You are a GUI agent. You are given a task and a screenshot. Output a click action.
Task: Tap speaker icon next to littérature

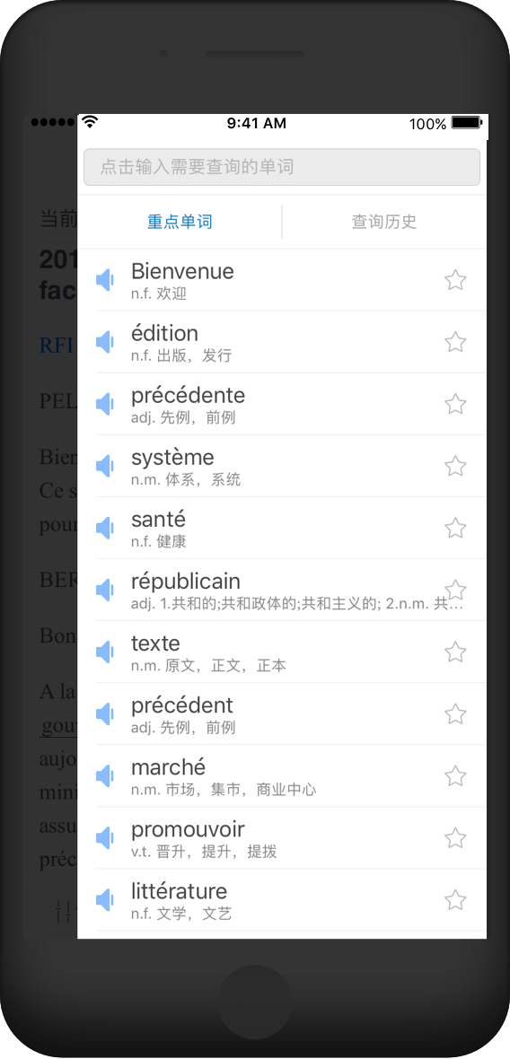click(105, 900)
